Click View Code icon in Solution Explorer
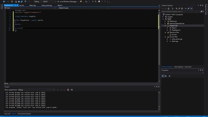 pyautogui.click(x=186, y=8)
